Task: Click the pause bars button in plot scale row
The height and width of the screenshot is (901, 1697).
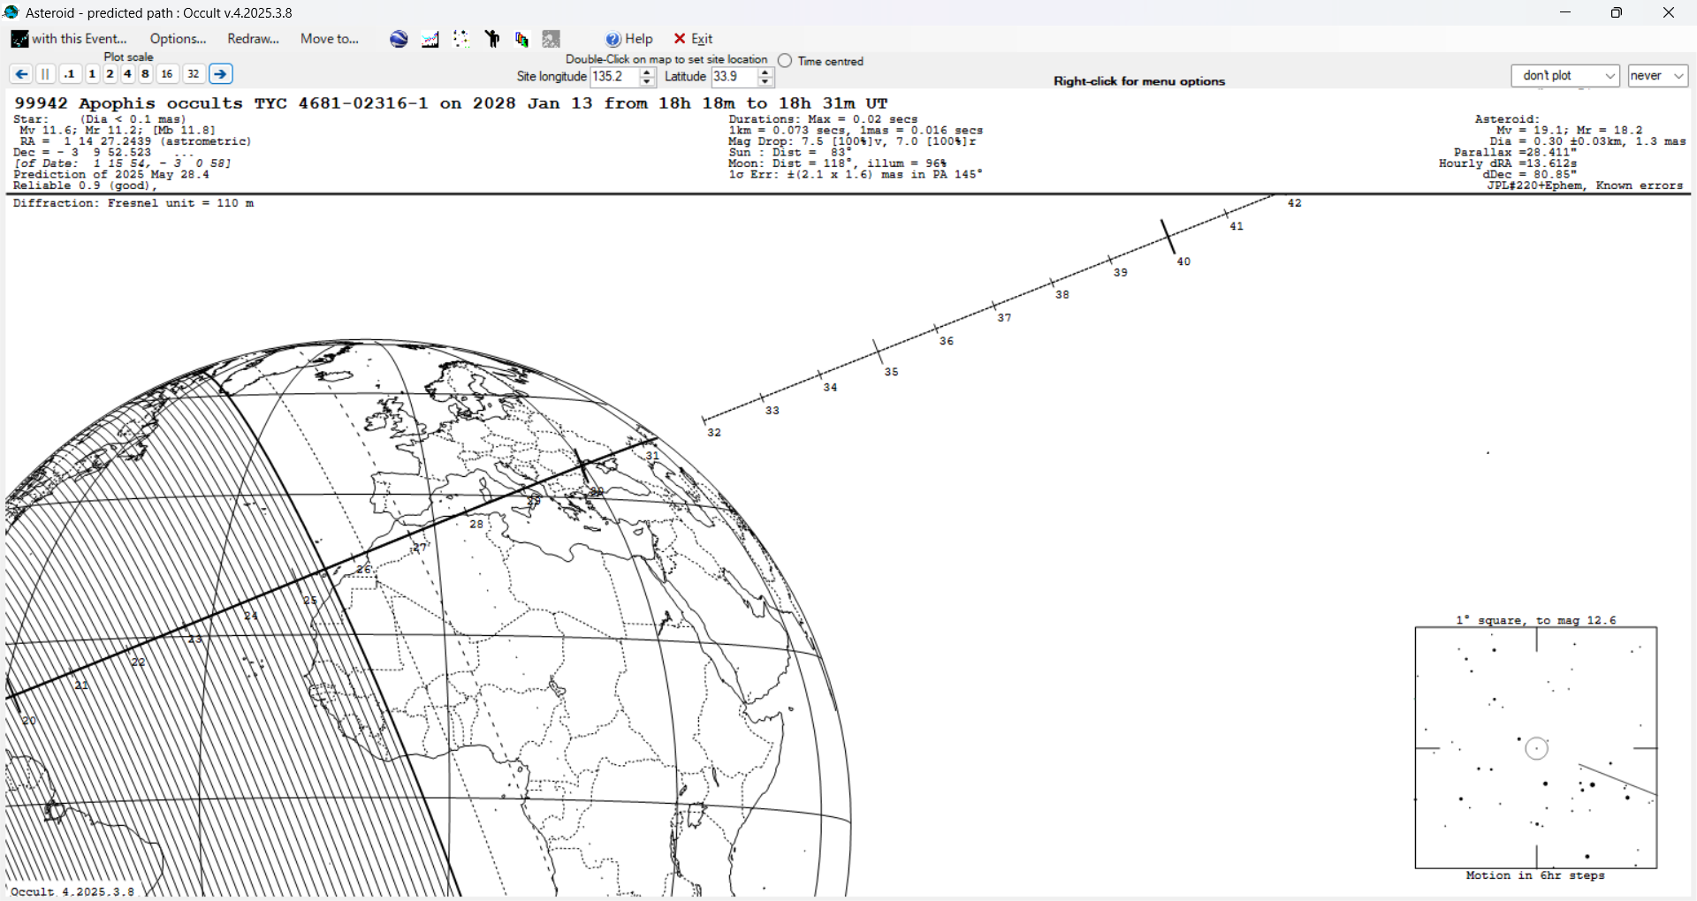Action: pos(46,74)
